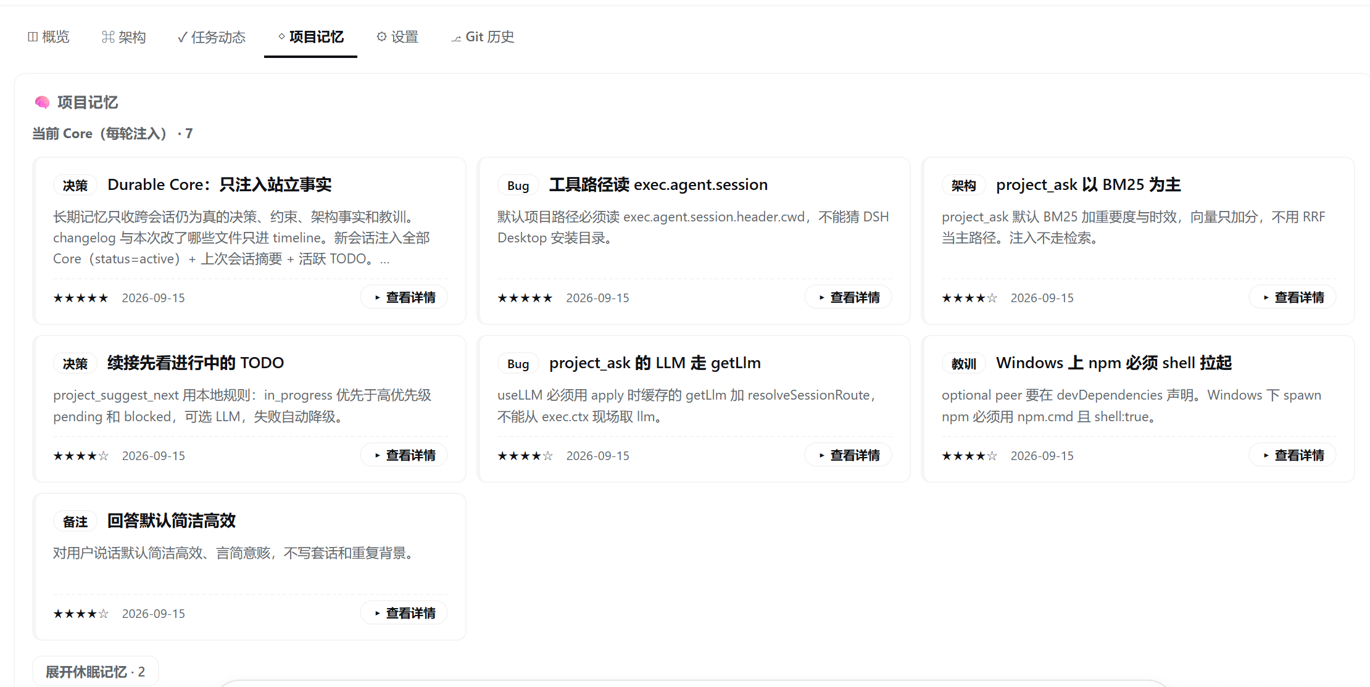Viewport: 1370px width, 687px height.
Task: Click the star rating on project_ask BM25 card
Action: (969, 298)
